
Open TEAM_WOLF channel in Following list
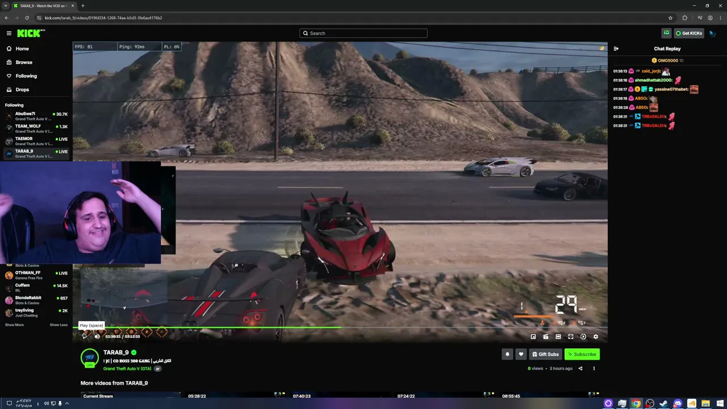pyautogui.click(x=36, y=129)
